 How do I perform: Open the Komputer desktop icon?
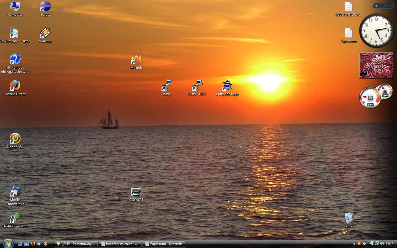pyautogui.click(x=15, y=9)
